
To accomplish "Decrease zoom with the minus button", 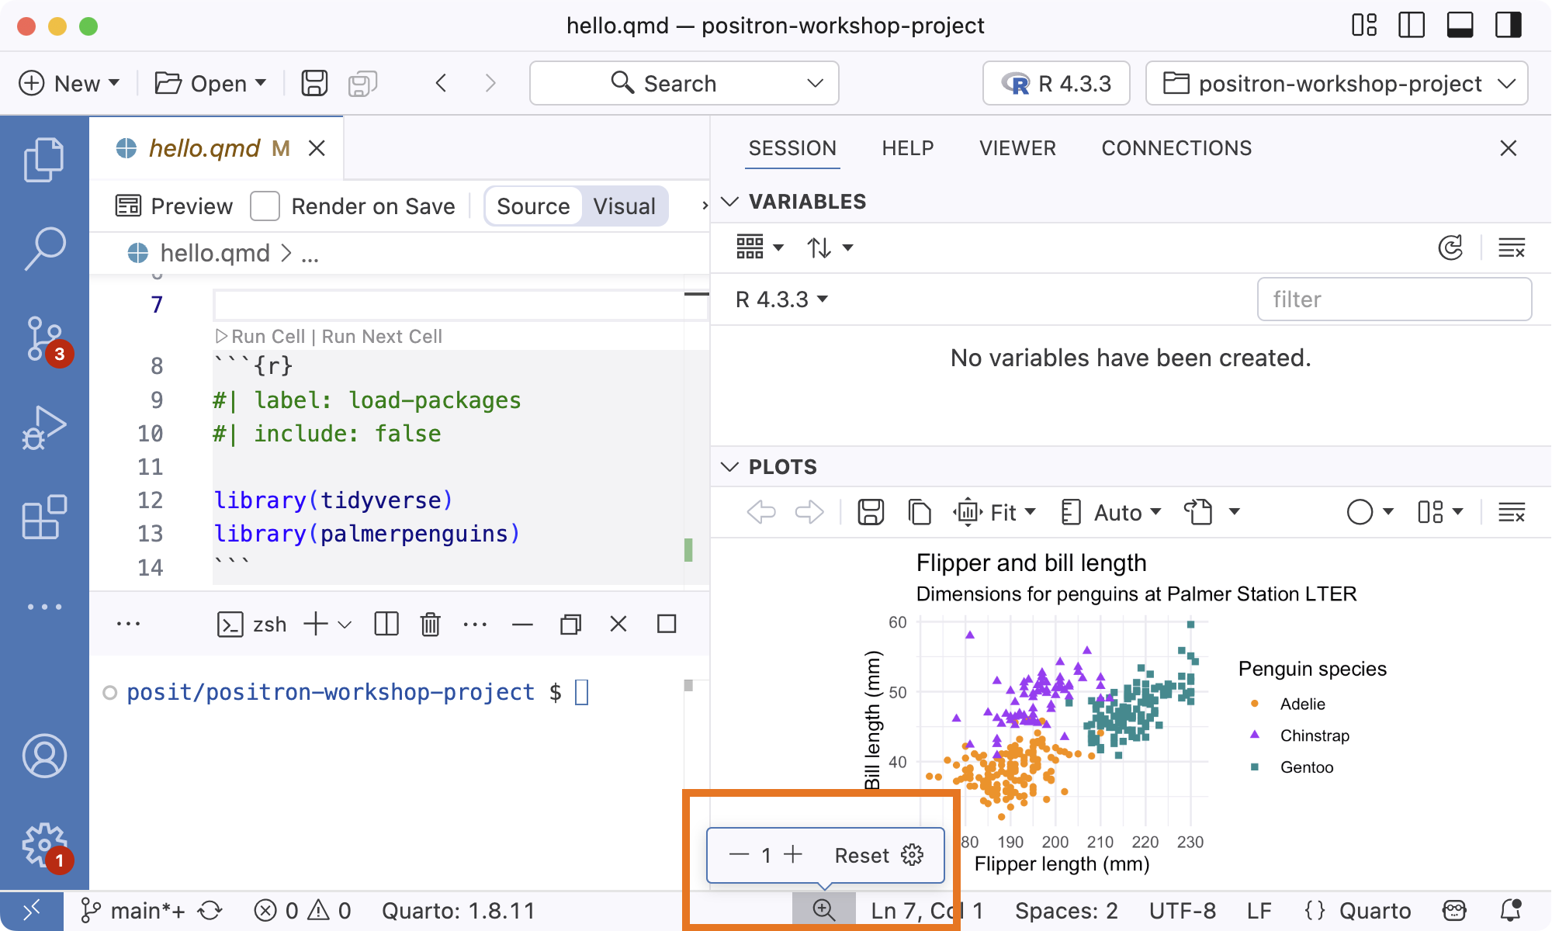I will point(739,855).
